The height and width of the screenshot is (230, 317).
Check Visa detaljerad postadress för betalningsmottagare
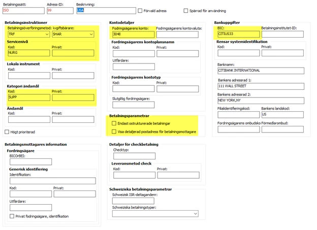(x=114, y=132)
